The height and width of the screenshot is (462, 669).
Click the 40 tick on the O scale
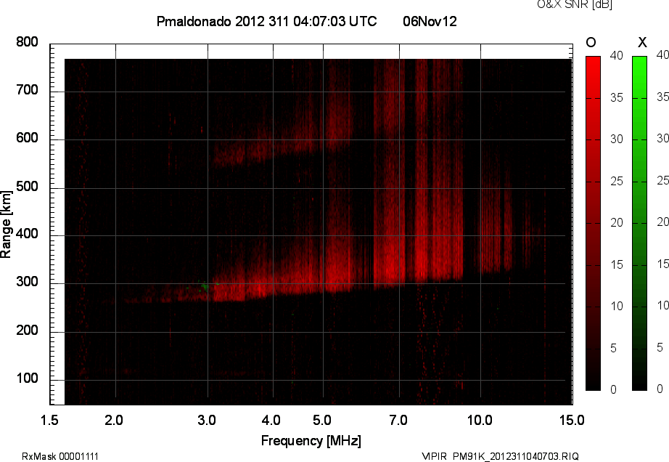click(617, 55)
